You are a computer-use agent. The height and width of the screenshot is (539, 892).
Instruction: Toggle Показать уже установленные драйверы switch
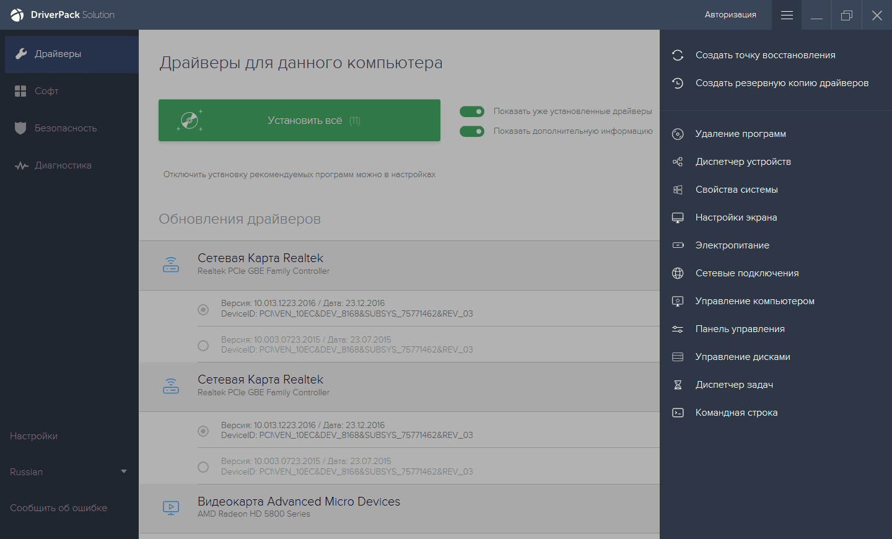point(472,112)
